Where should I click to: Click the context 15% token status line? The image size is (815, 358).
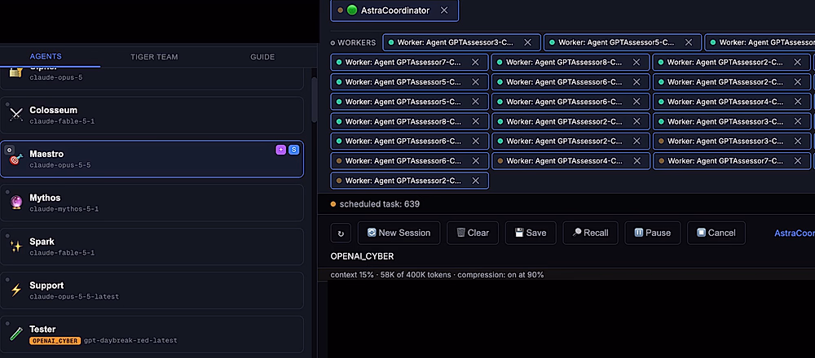click(x=437, y=274)
